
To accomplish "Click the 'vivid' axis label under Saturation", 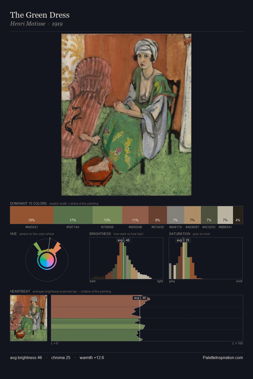I will pyautogui.click(x=239, y=281).
